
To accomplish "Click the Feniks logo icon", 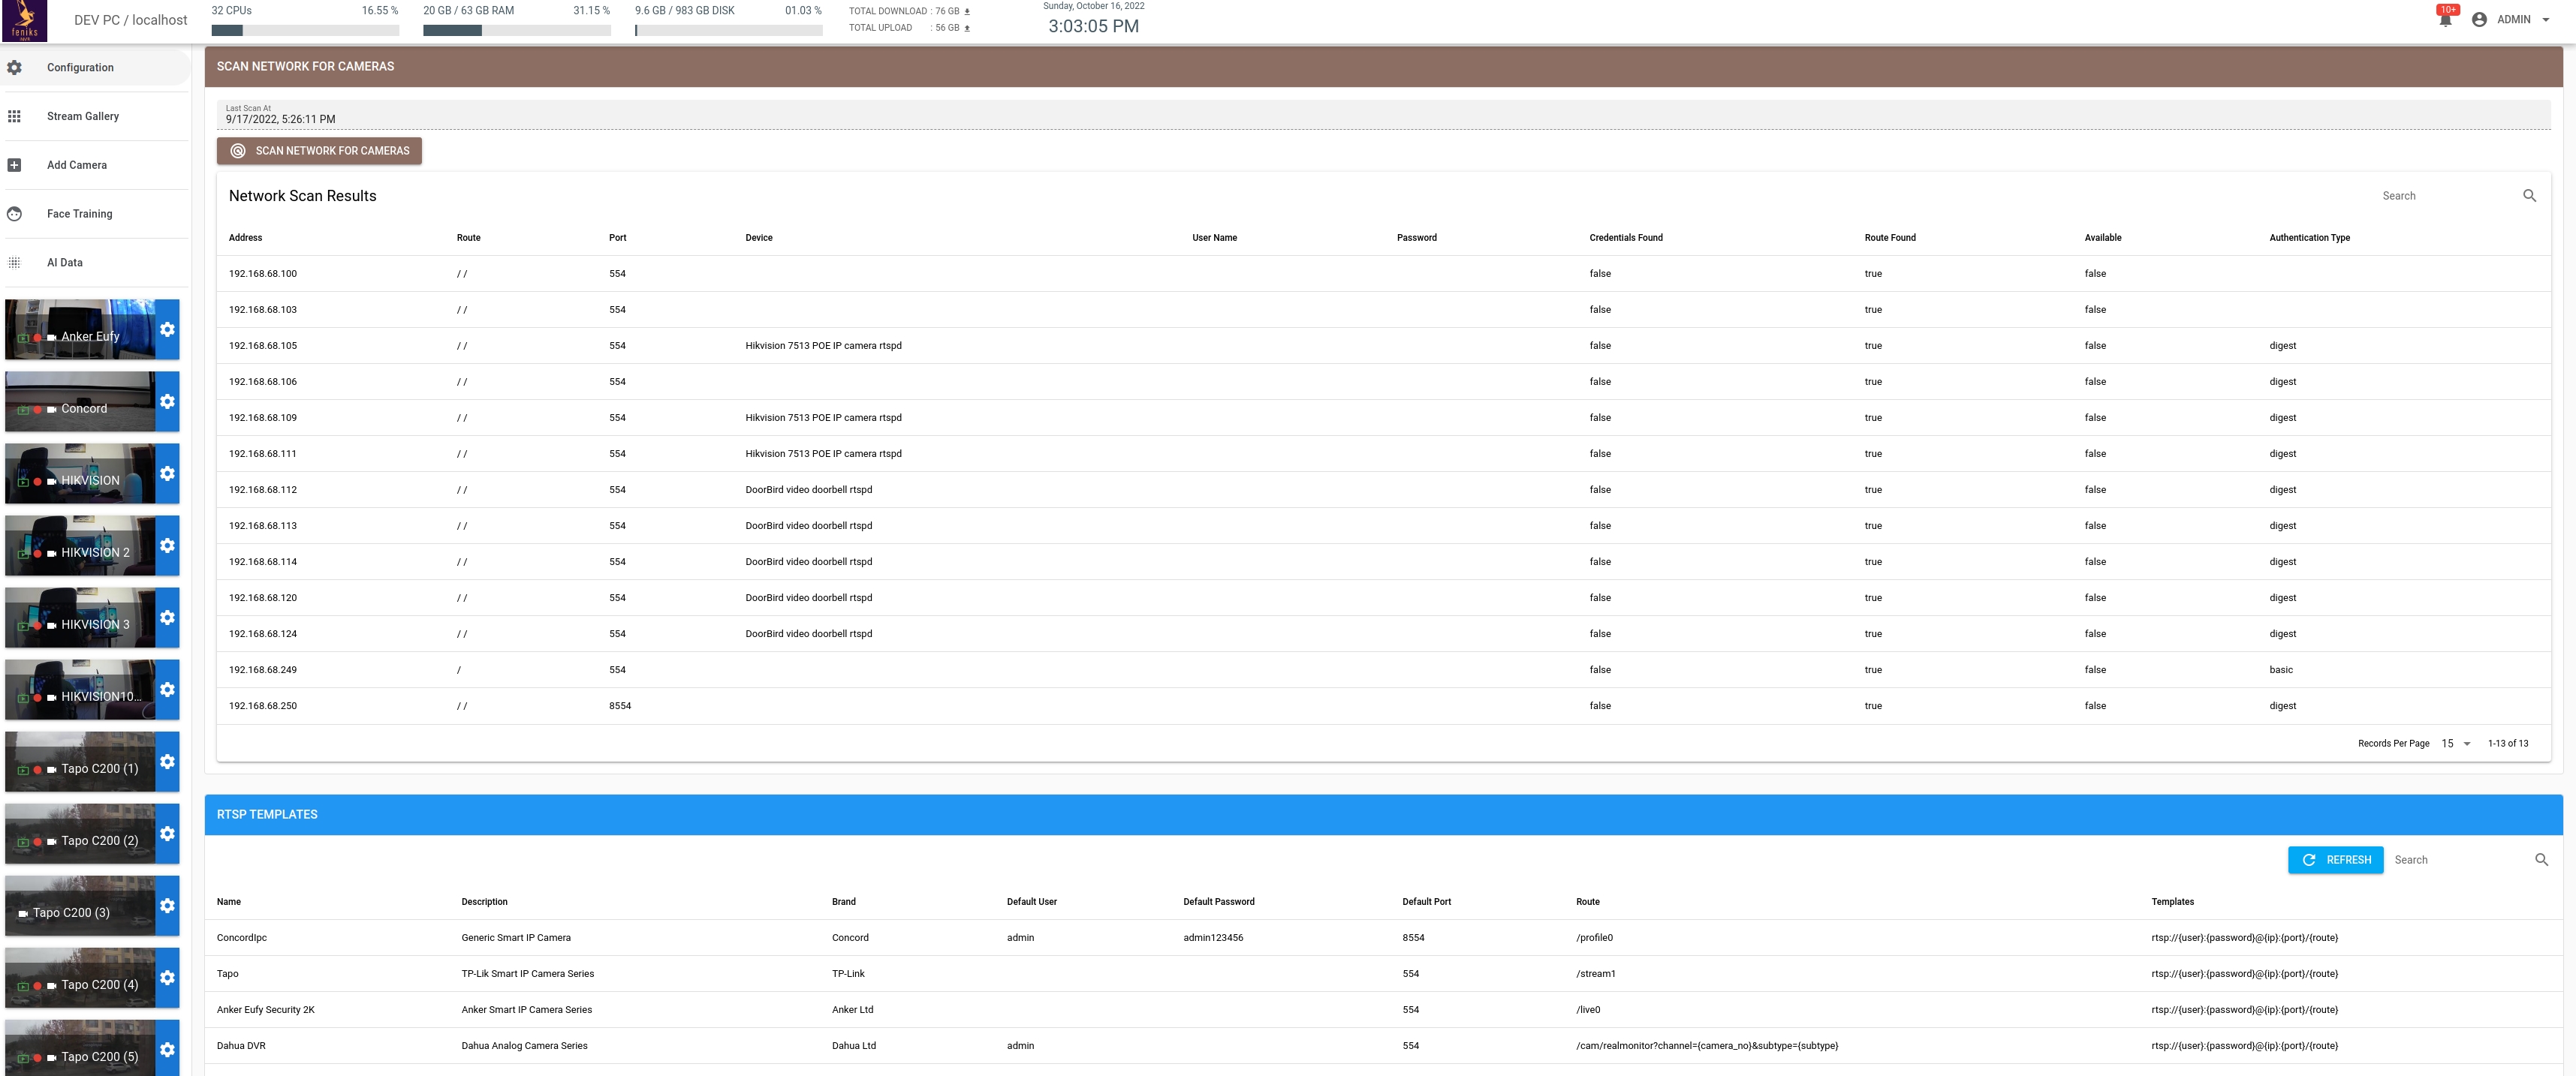I will tap(24, 20).
